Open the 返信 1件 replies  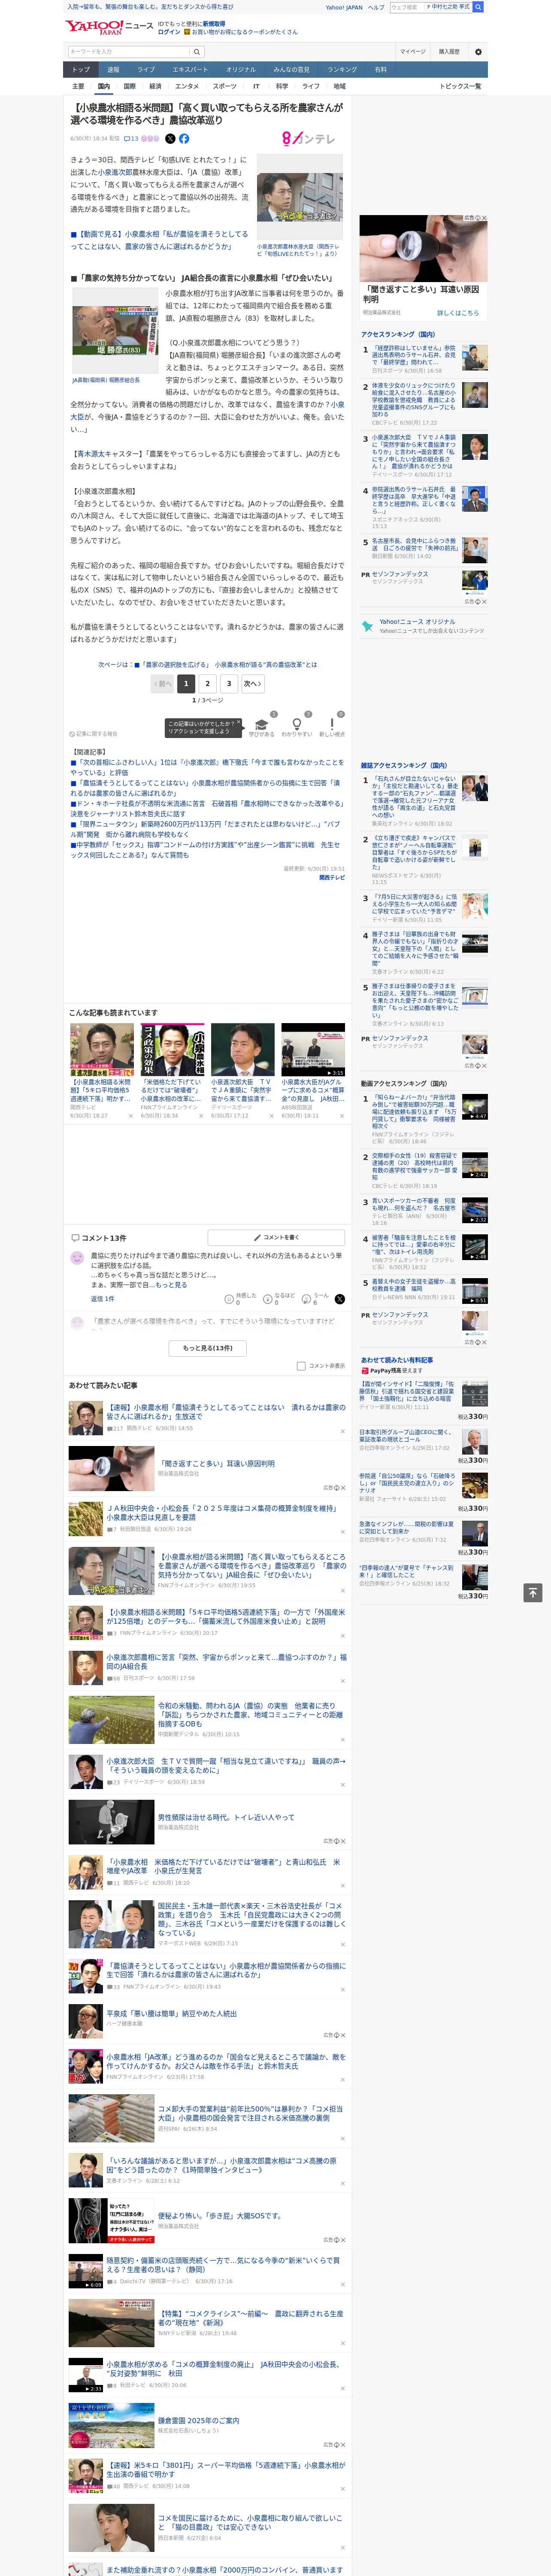[102, 1299]
